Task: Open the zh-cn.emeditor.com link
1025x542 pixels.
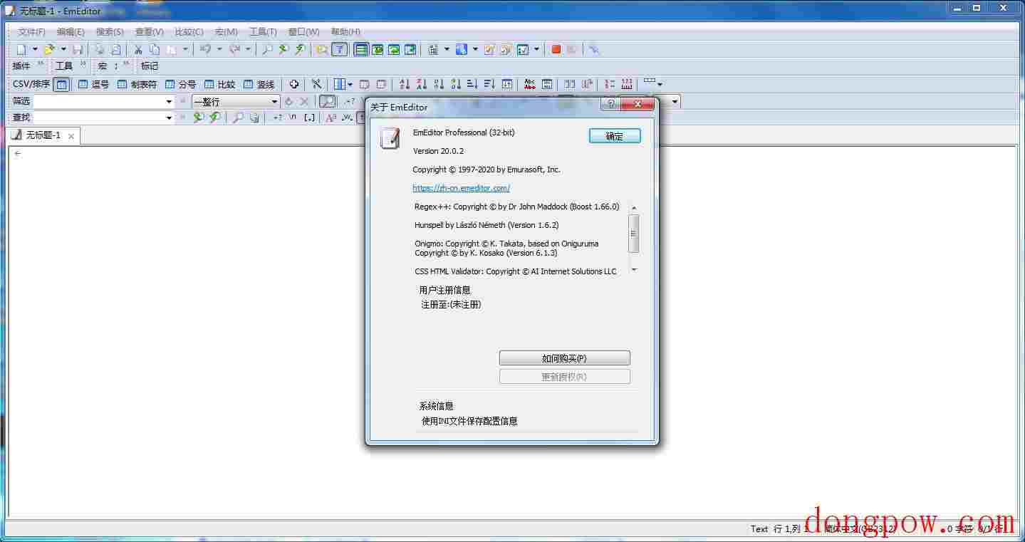Action: [x=462, y=188]
